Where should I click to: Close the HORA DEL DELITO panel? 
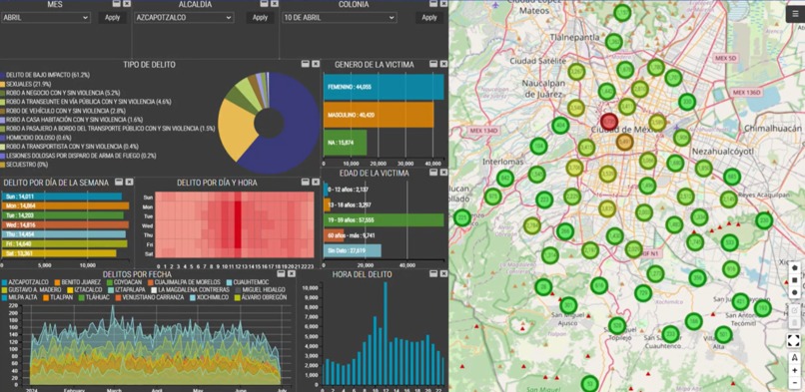(443, 274)
